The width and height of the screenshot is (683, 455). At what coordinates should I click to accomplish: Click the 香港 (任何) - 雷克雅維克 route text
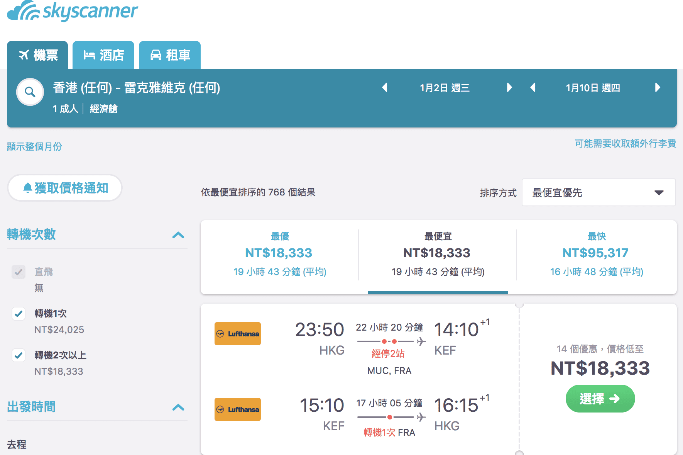tap(137, 88)
